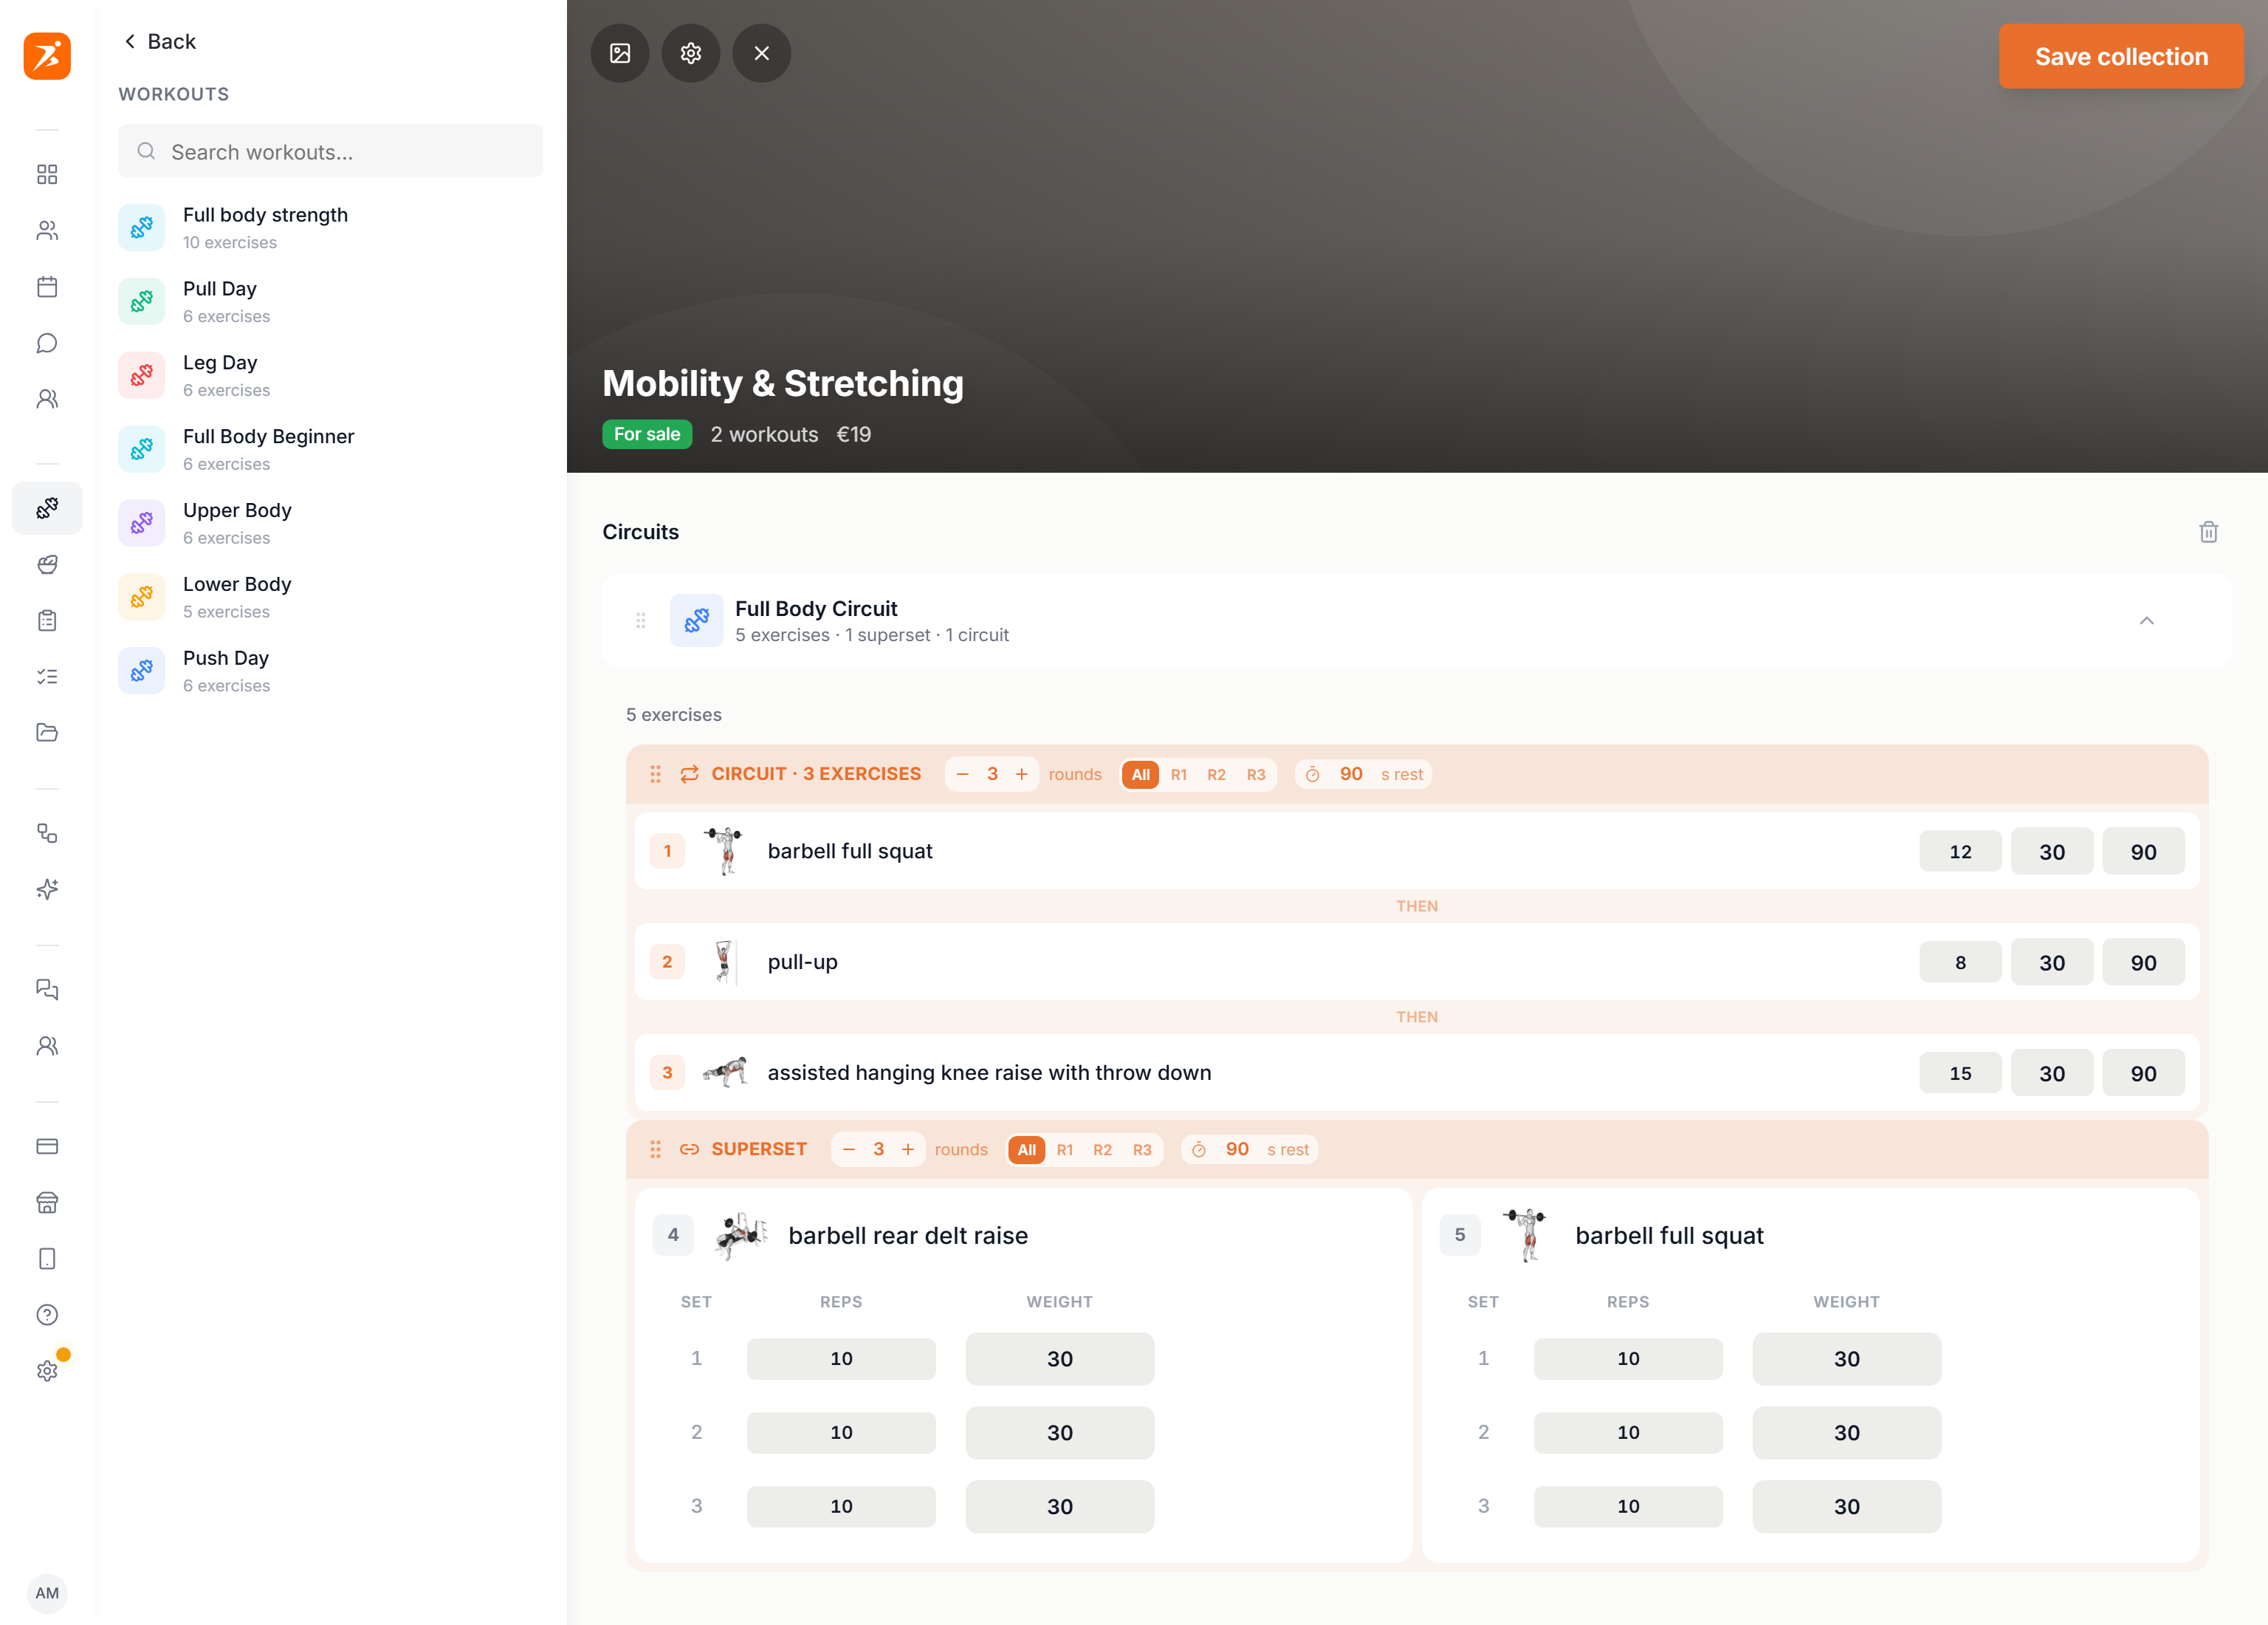
Task: Click the cover image icon button
Action: 620,53
